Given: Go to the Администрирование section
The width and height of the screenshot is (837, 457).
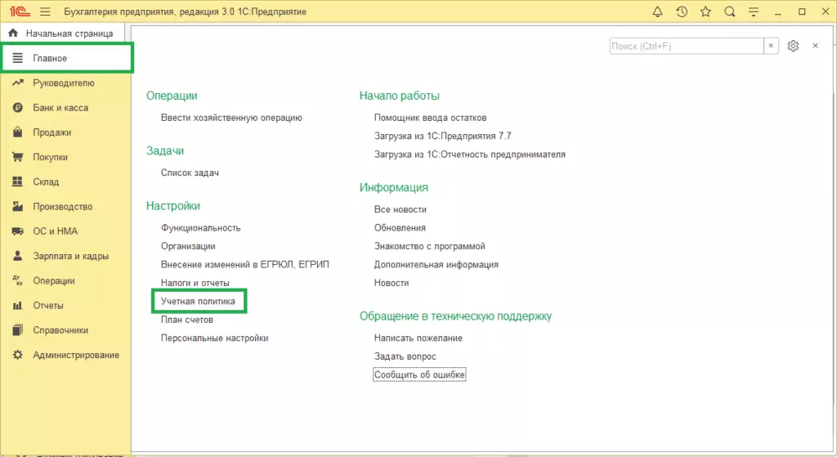Looking at the screenshot, I should click(x=75, y=355).
